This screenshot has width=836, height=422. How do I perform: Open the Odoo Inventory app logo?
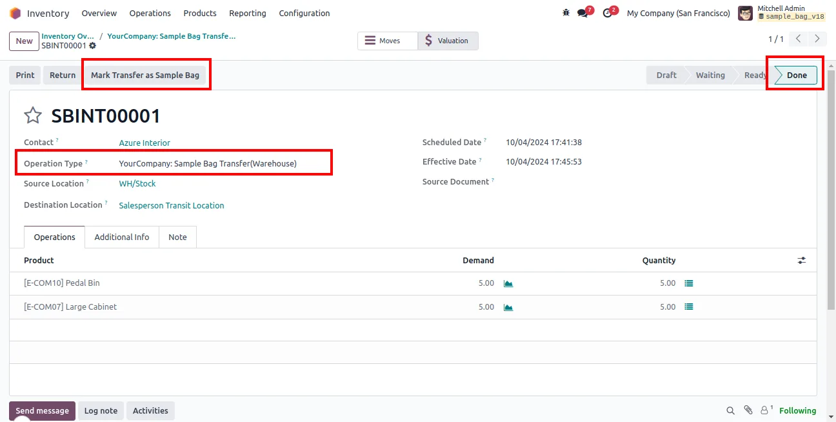(x=15, y=13)
